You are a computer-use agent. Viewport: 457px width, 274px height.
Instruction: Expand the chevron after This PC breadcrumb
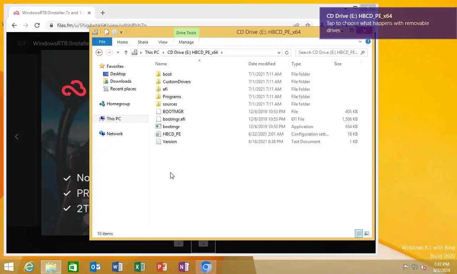click(x=164, y=52)
